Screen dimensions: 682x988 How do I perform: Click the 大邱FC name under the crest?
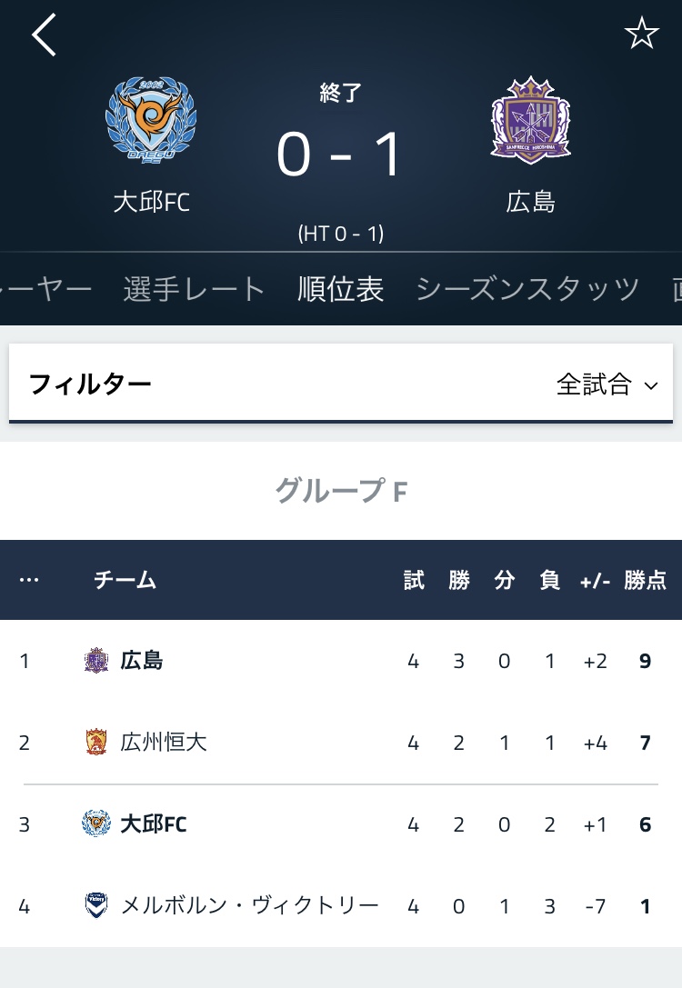pos(151,203)
